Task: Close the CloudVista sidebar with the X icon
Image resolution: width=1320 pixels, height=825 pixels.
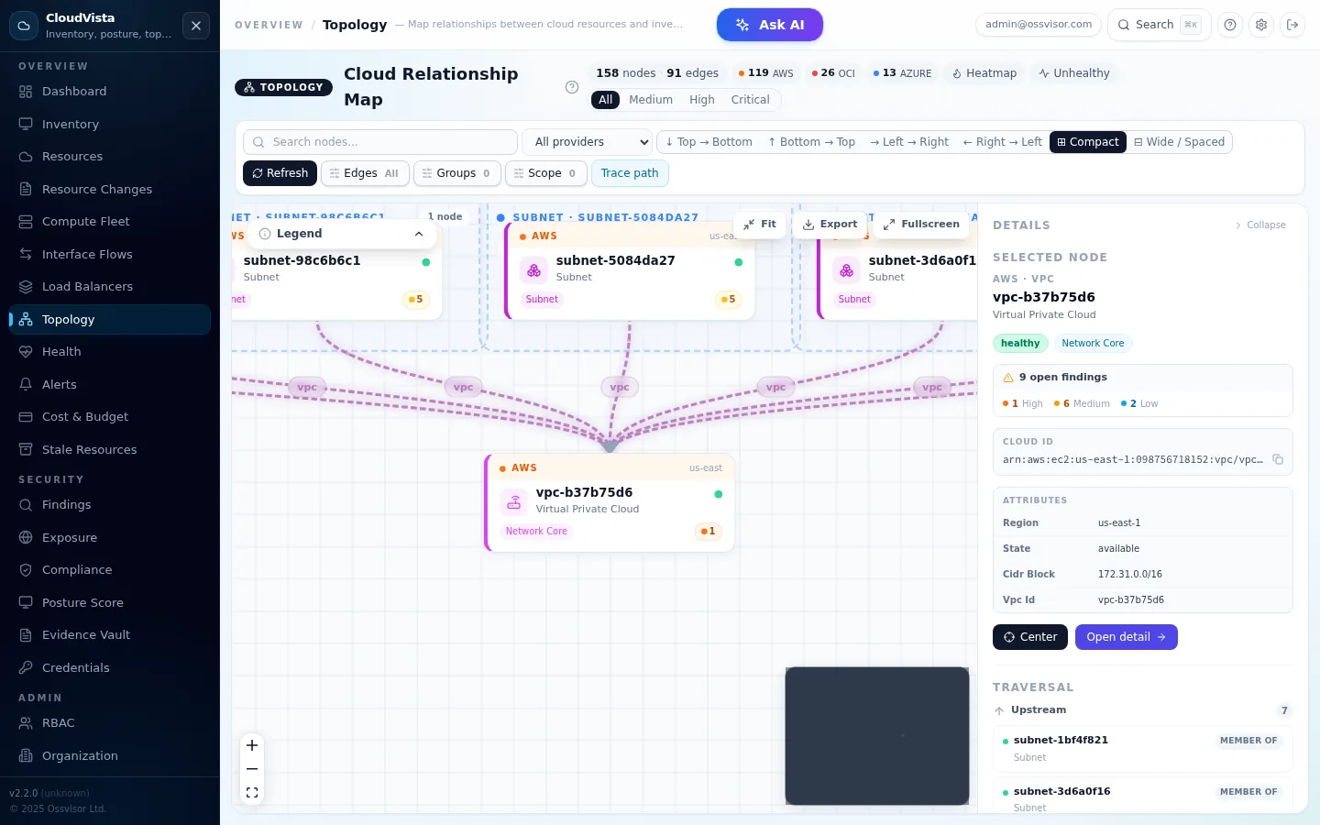Action: 196,26
